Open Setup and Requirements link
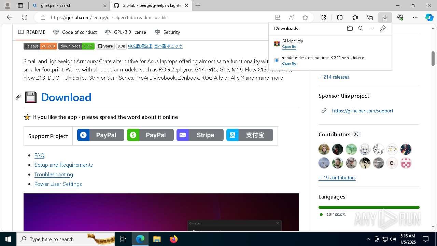Screen dimensions: 437x246 pyautogui.click(x=64, y=165)
